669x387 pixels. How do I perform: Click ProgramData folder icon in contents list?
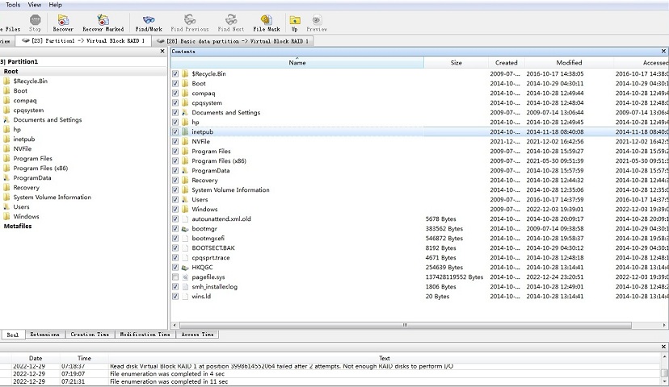coord(185,171)
